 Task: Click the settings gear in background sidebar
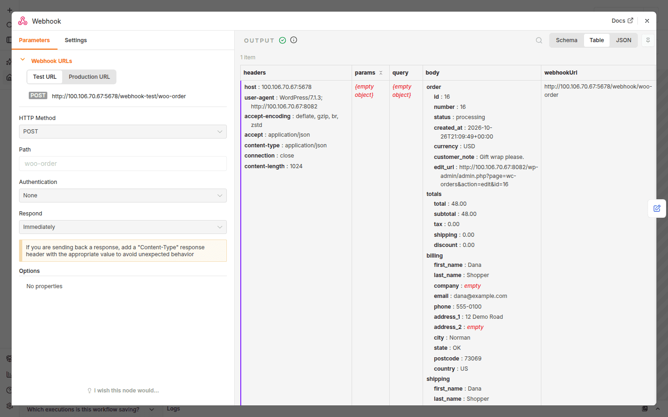click(x=9, y=406)
